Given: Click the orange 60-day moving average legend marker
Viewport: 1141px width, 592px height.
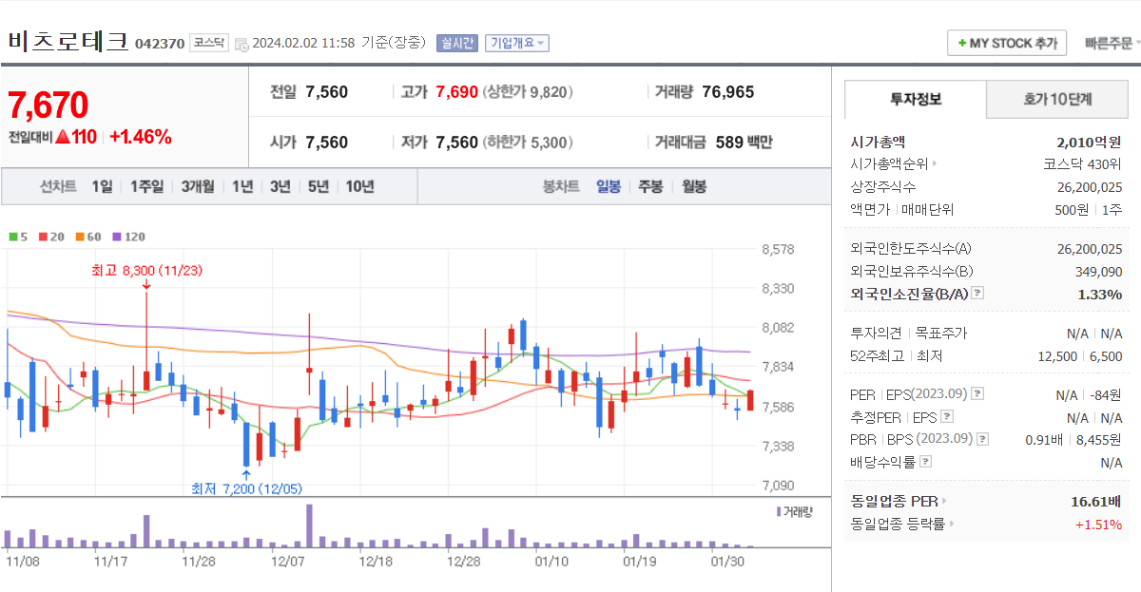Looking at the screenshot, I should 80,237.
